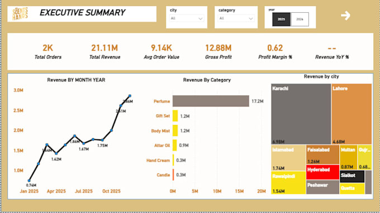Click the Scents Hands logo
Image resolution: width=380 pixels, height=213 pixels.
pyautogui.click(x=20, y=14)
